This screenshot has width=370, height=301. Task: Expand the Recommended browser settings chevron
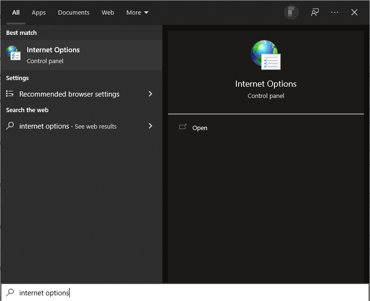coord(151,94)
